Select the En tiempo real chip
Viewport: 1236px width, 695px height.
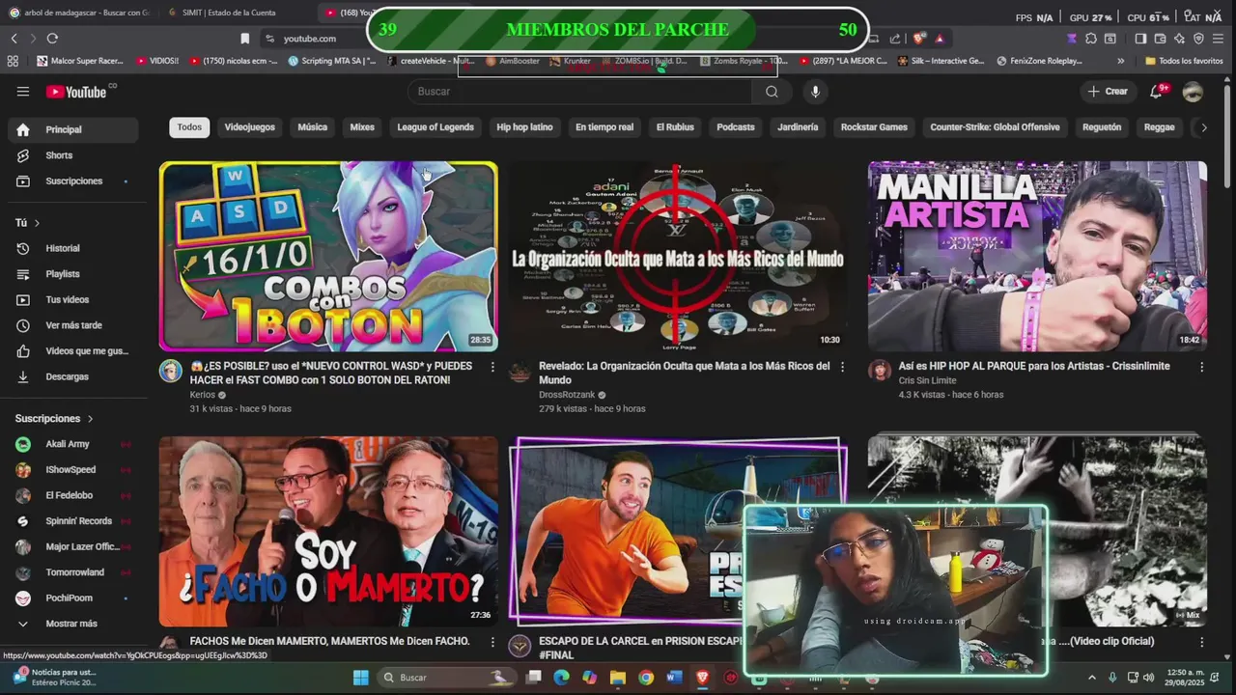point(604,127)
